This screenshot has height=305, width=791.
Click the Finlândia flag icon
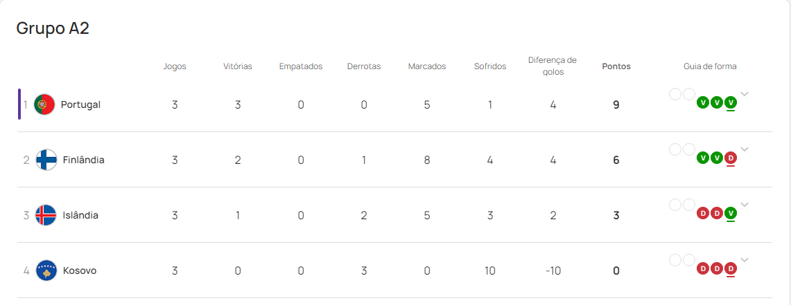point(46,160)
